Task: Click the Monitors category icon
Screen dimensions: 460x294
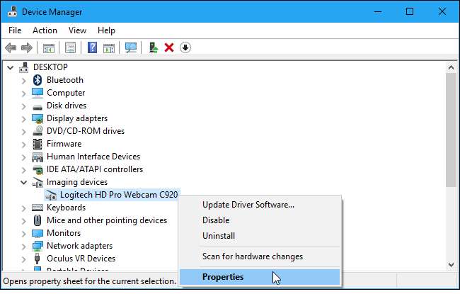Action: tap(38, 234)
